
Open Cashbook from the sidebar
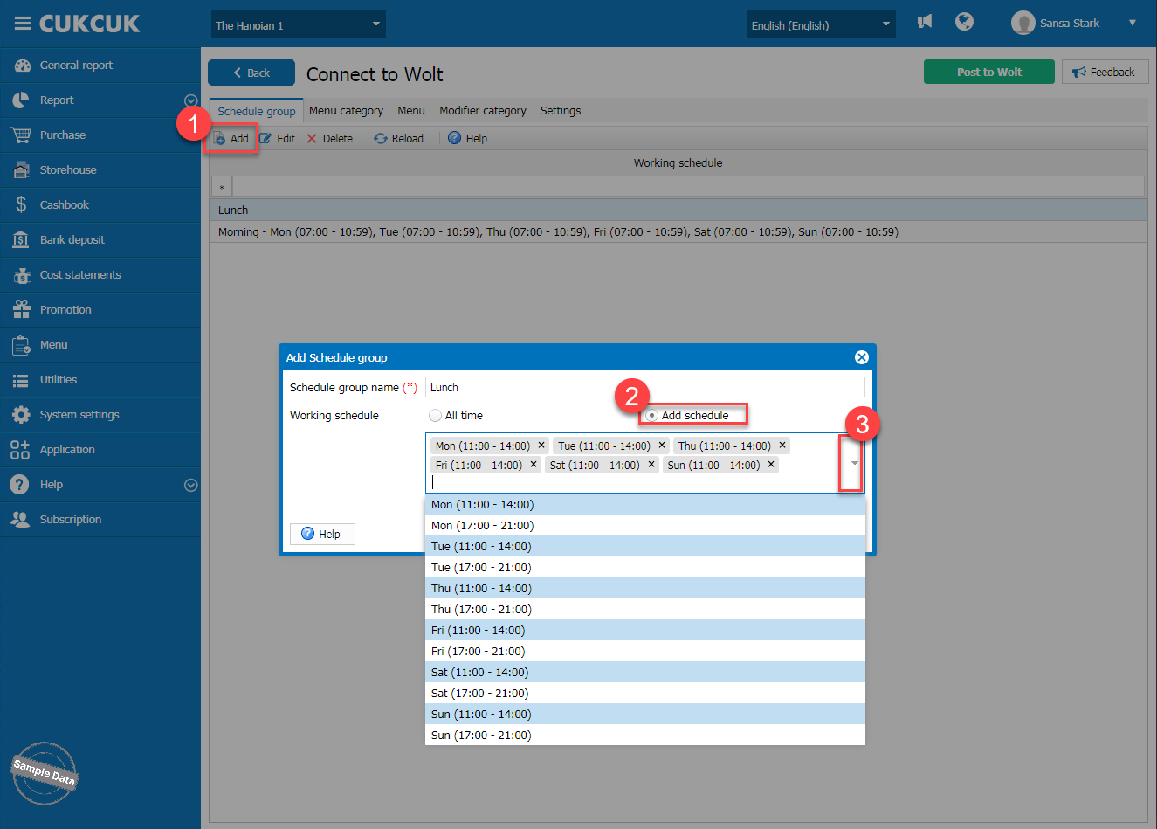click(65, 205)
